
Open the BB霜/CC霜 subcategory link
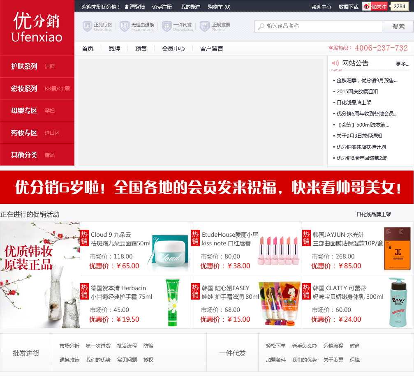(57, 89)
